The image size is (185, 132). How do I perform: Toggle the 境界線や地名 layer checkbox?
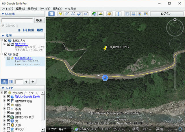pyautogui.click(x=8, y=101)
